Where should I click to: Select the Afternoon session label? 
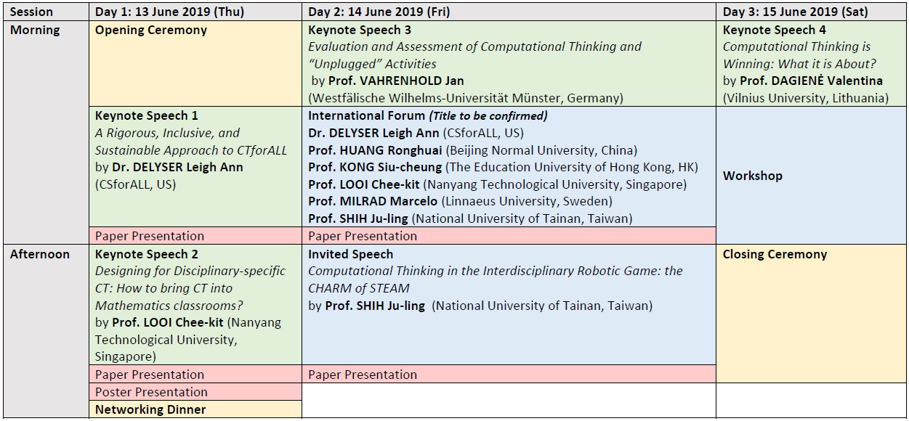[x=40, y=254]
